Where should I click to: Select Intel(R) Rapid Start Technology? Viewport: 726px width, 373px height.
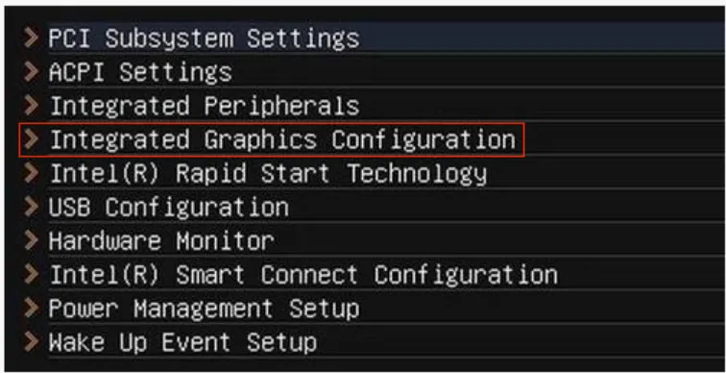268,174
